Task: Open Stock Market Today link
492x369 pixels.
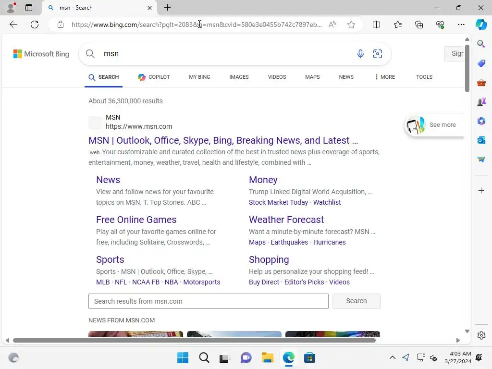Action: [x=278, y=202]
